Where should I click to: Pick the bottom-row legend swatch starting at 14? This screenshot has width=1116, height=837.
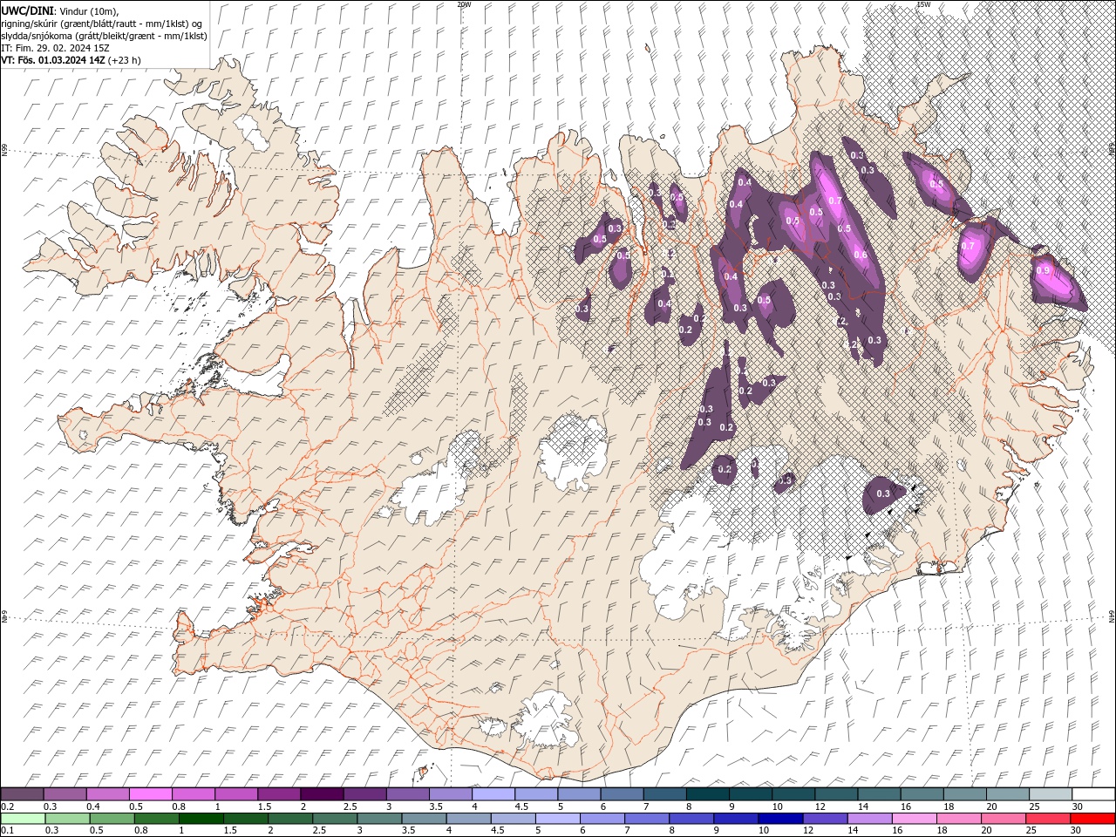870,819
